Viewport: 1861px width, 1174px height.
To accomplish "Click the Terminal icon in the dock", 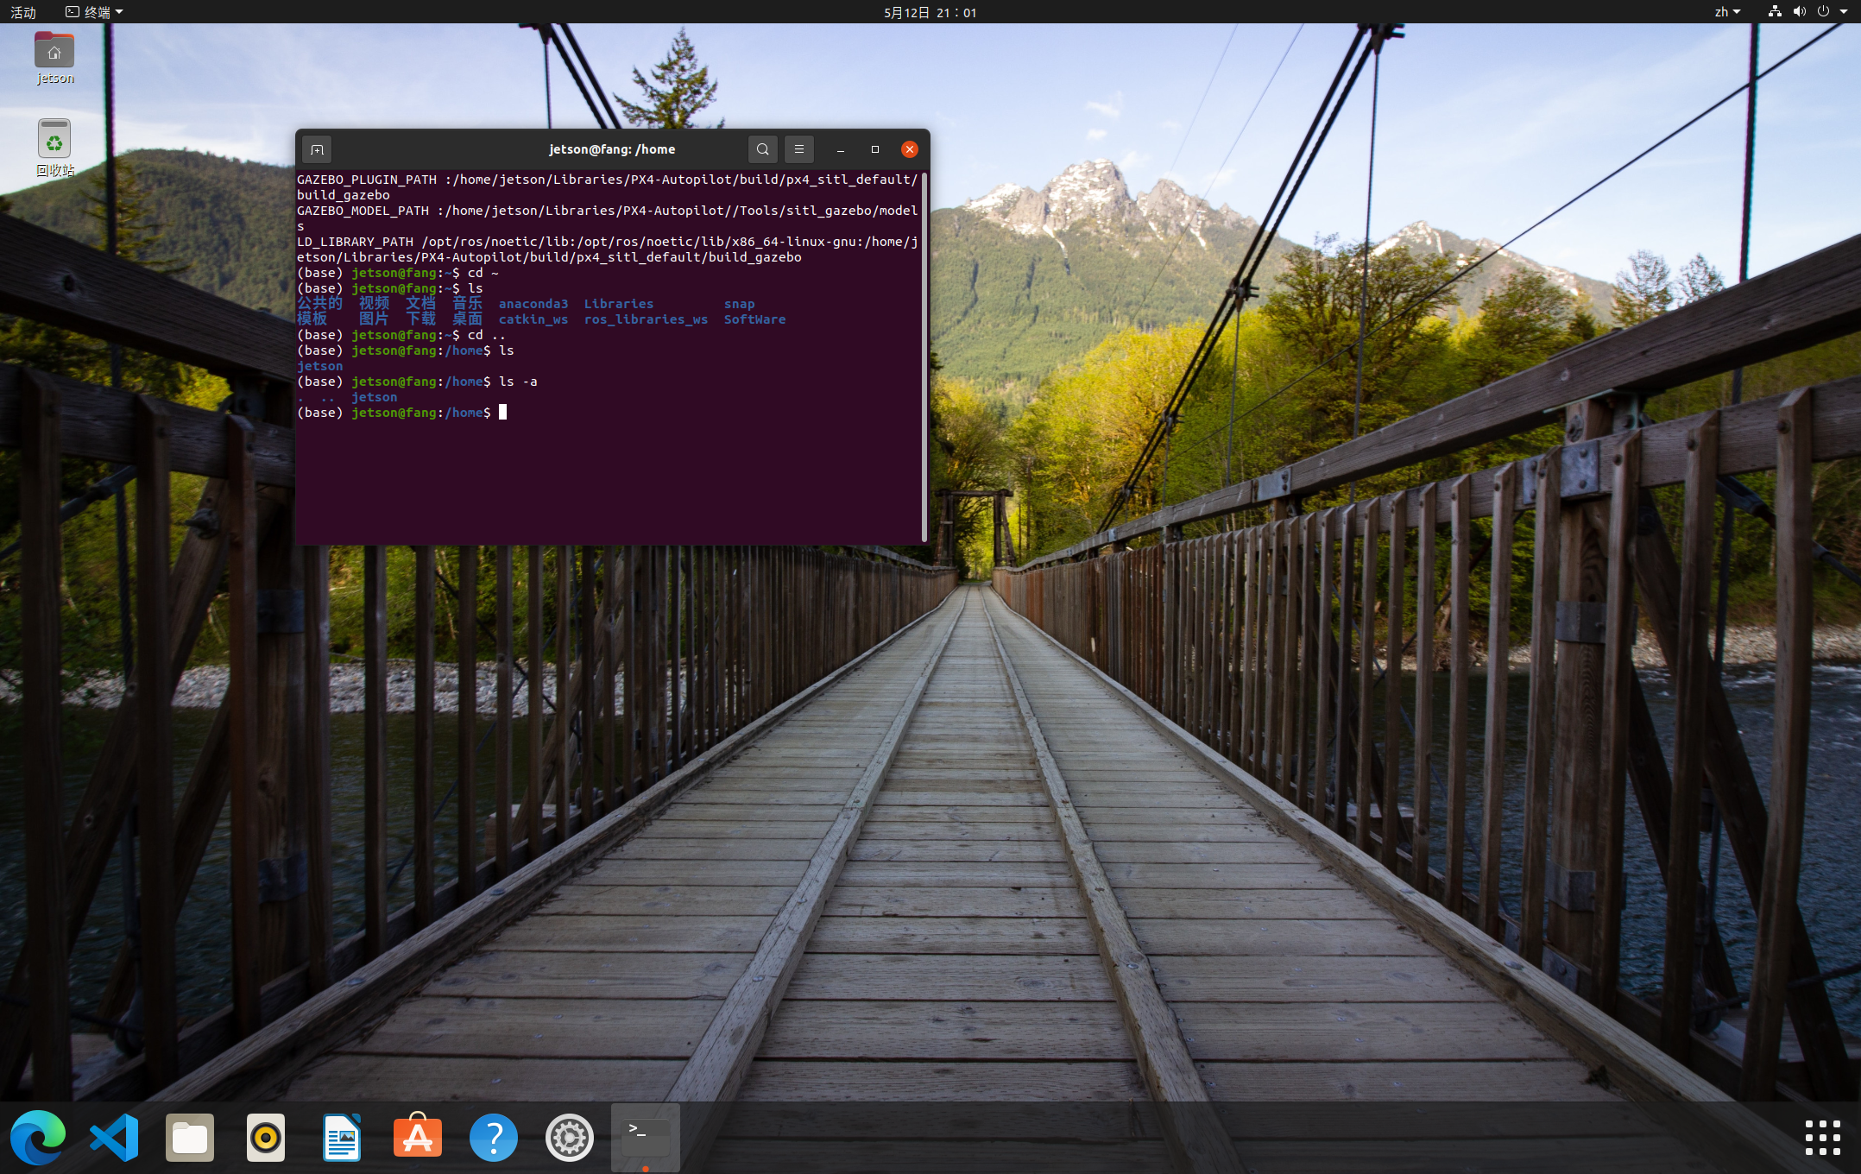I will [x=646, y=1137].
